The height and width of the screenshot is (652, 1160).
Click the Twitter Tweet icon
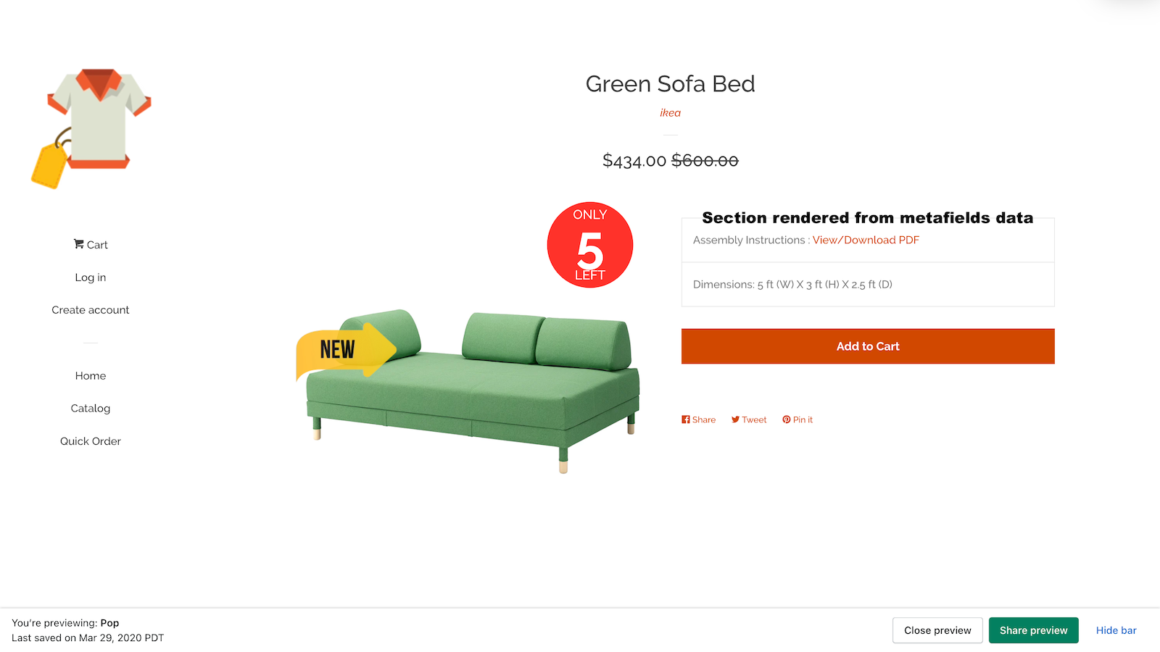tap(735, 419)
